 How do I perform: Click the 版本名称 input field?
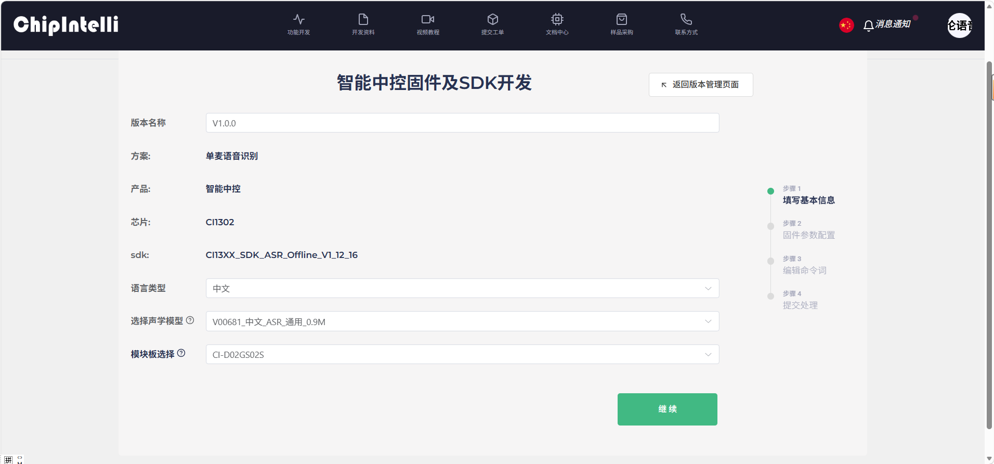(x=462, y=123)
